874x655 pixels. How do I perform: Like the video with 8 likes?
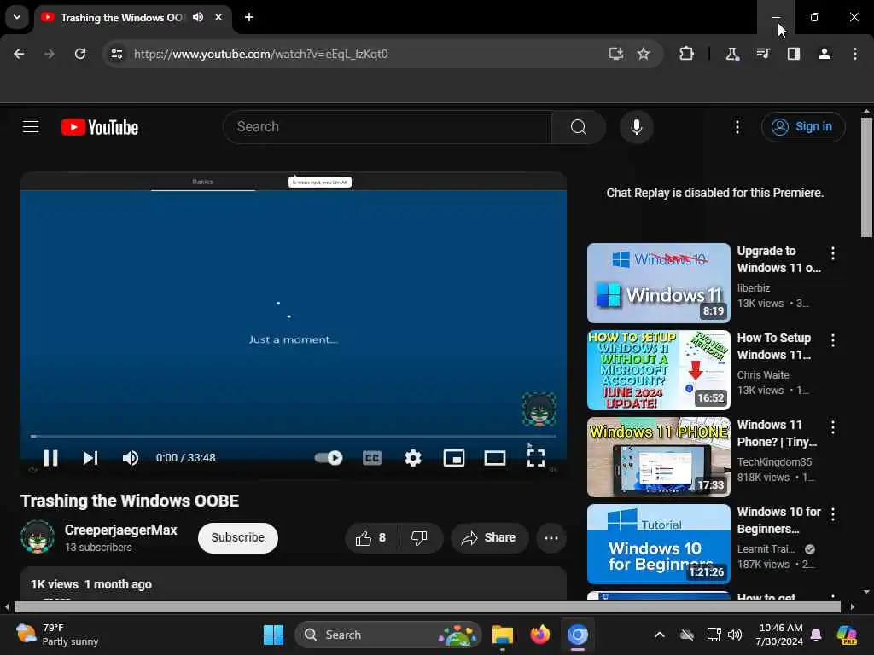pyautogui.click(x=371, y=537)
